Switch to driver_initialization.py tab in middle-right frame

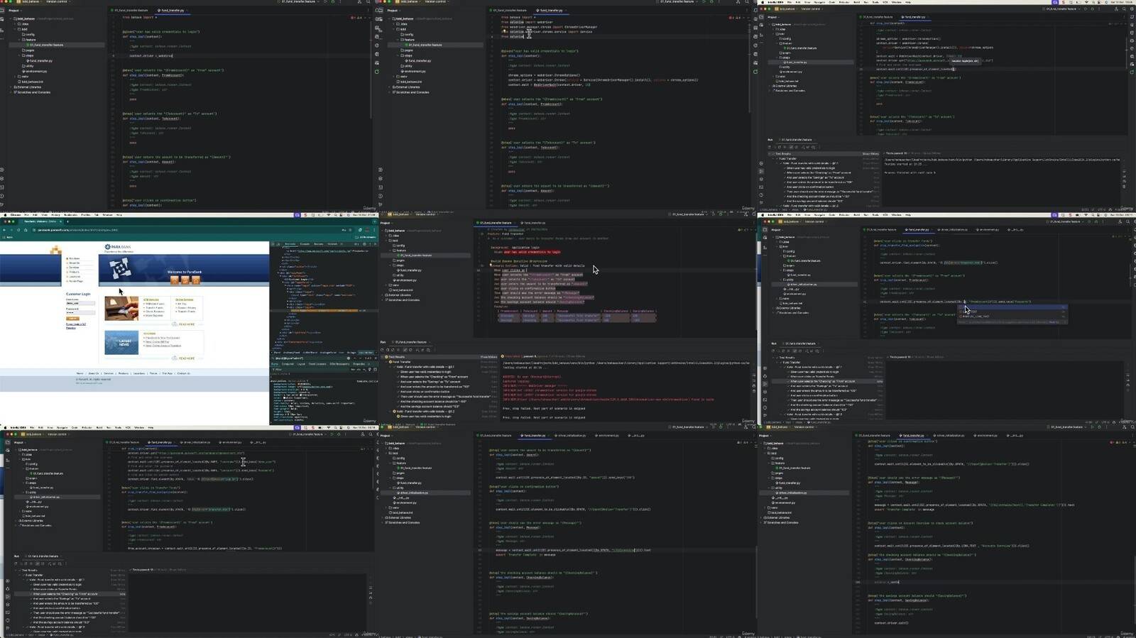pyautogui.click(x=953, y=230)
